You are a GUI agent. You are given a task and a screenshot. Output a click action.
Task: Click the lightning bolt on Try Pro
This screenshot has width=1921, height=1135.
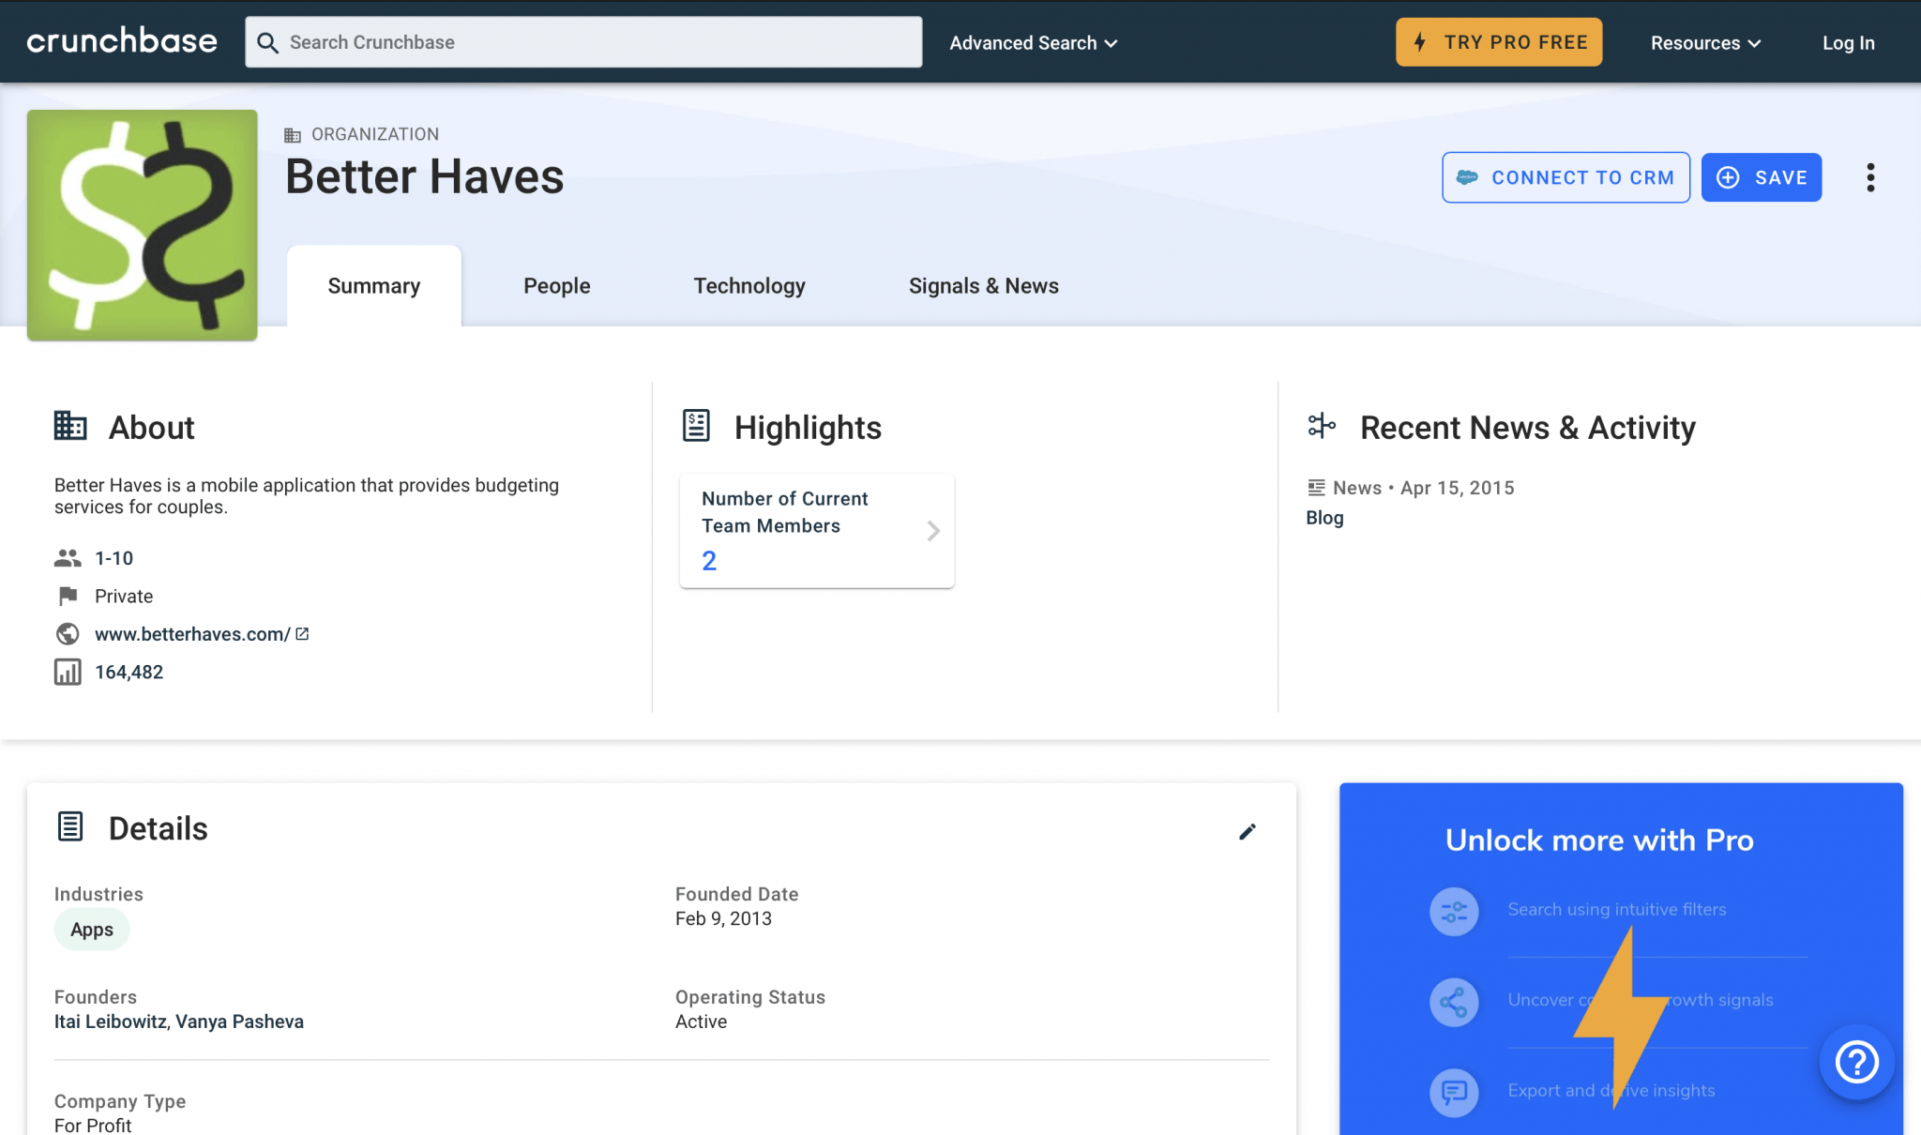(x=1420, y=42)
